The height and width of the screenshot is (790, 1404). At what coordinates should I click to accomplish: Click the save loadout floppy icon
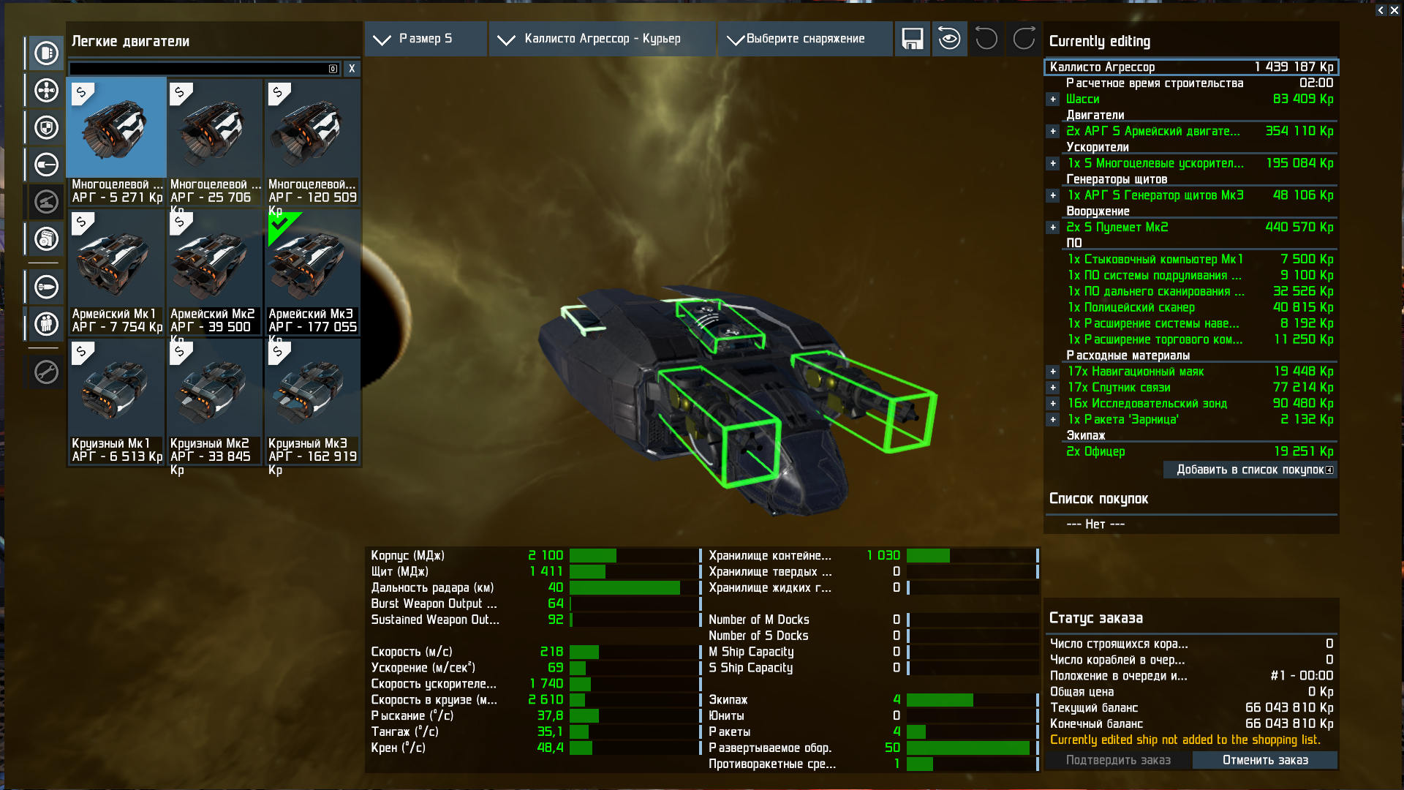click(x=912, y=39)
